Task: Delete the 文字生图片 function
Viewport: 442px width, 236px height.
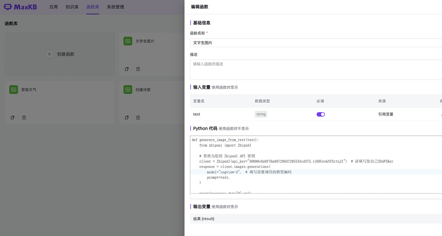Action: pos(138,69)
